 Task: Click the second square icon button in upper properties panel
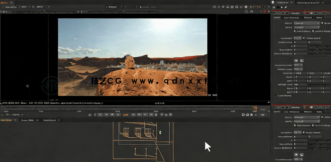click(x=302, y=61)
